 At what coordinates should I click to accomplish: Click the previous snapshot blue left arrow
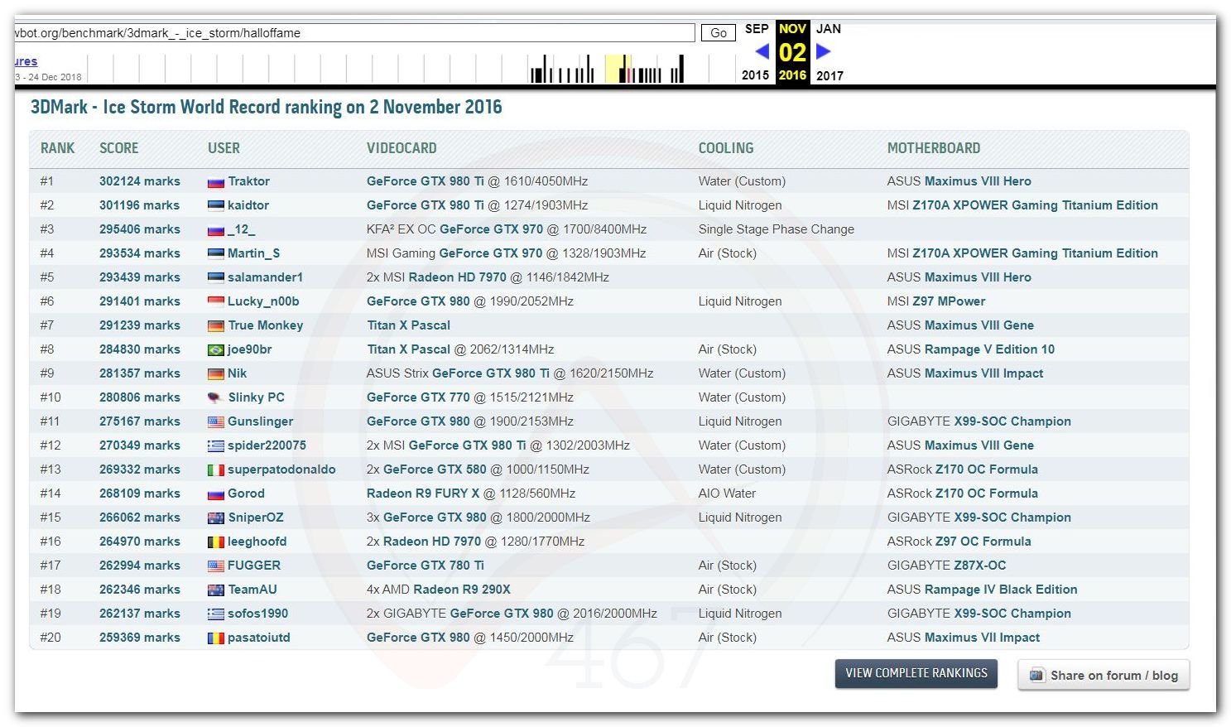point(762,51)
